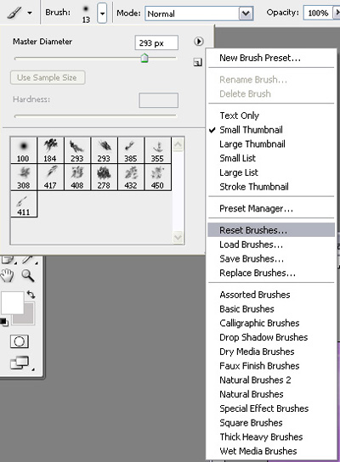Reset default black and white colors icon
The image size is (340, 462).
click(x=4, y=322)
